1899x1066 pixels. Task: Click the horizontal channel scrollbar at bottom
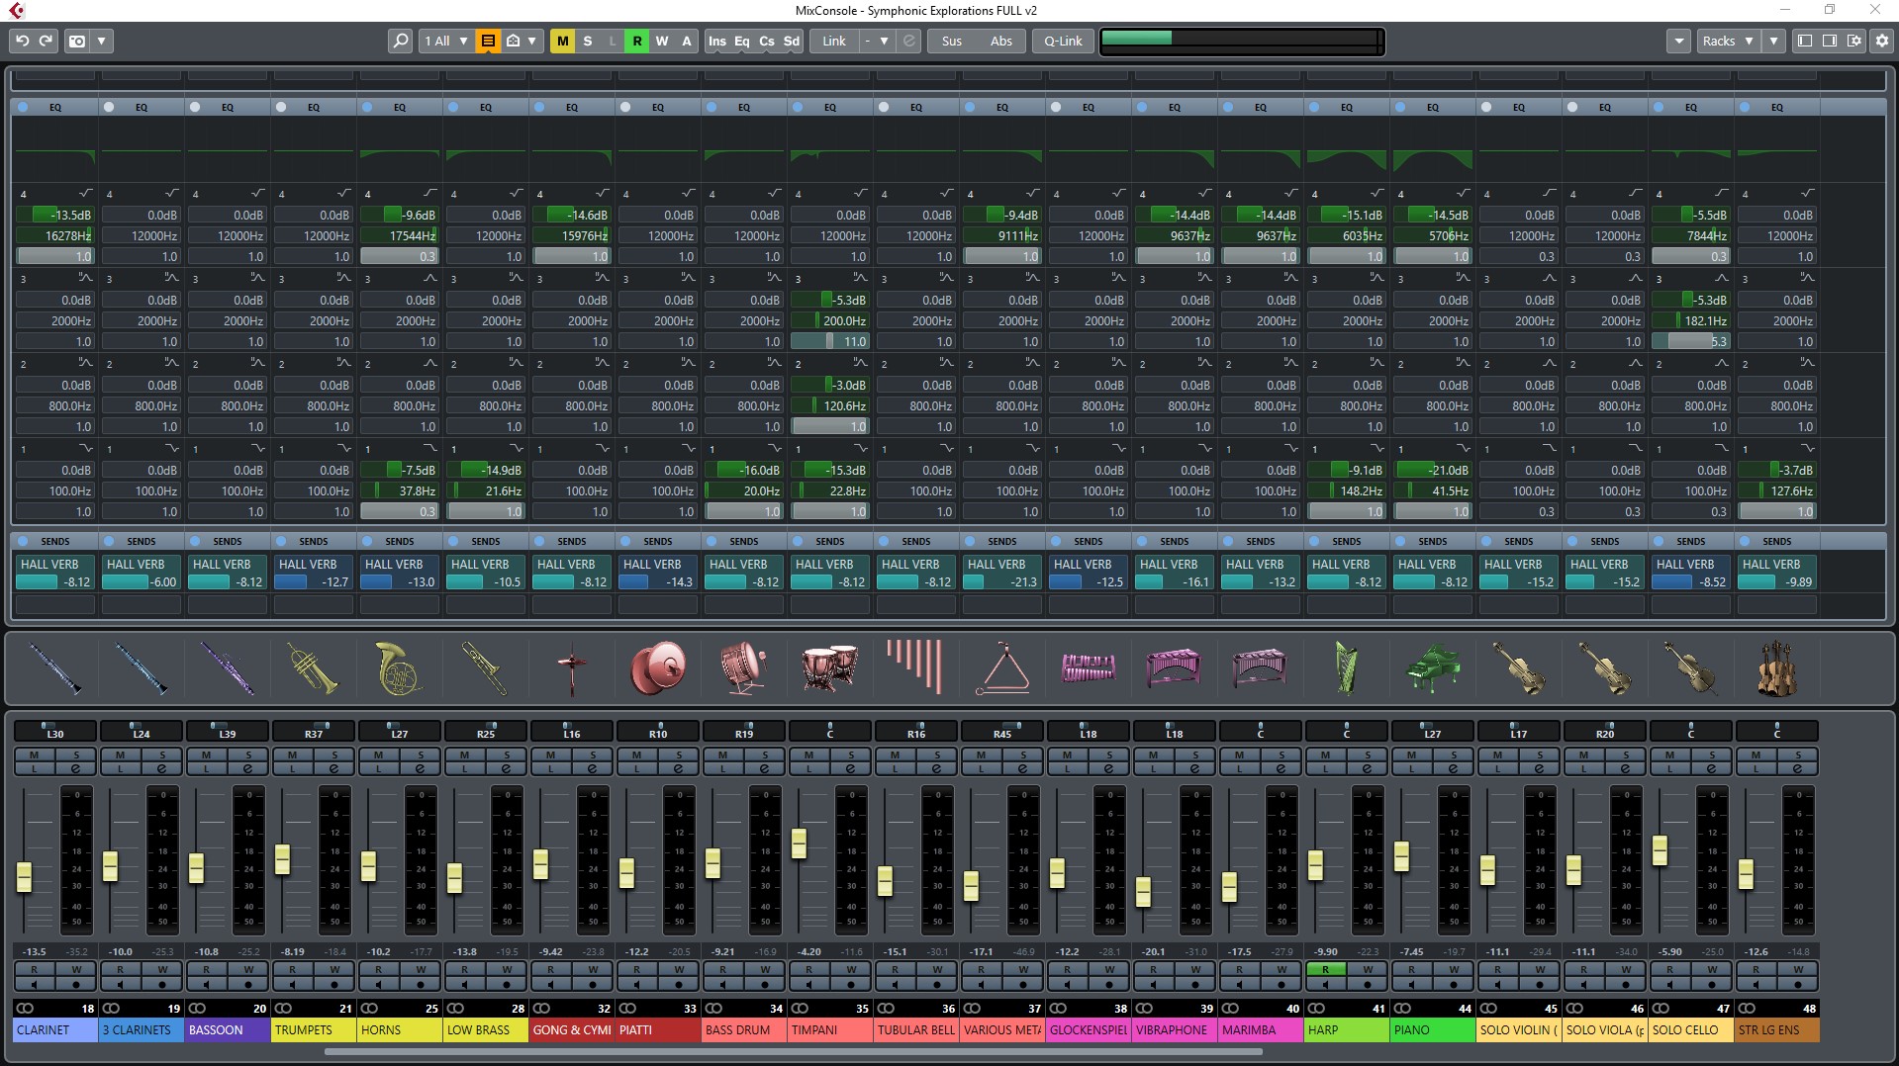coord(794,1052)
